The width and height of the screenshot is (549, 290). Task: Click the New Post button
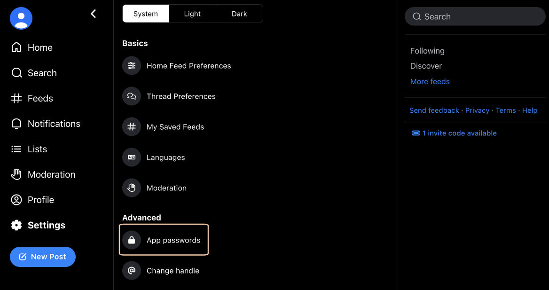[x=43, y=257]
